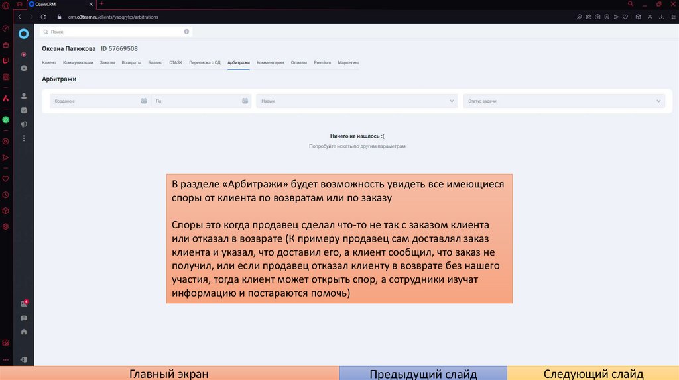Switch to the 'Маркетинг' tab
The width and height of the screenshot is (679, 380).
pos(349,62)
